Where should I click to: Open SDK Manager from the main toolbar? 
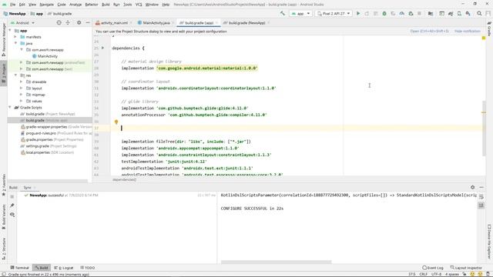(468, 14)
